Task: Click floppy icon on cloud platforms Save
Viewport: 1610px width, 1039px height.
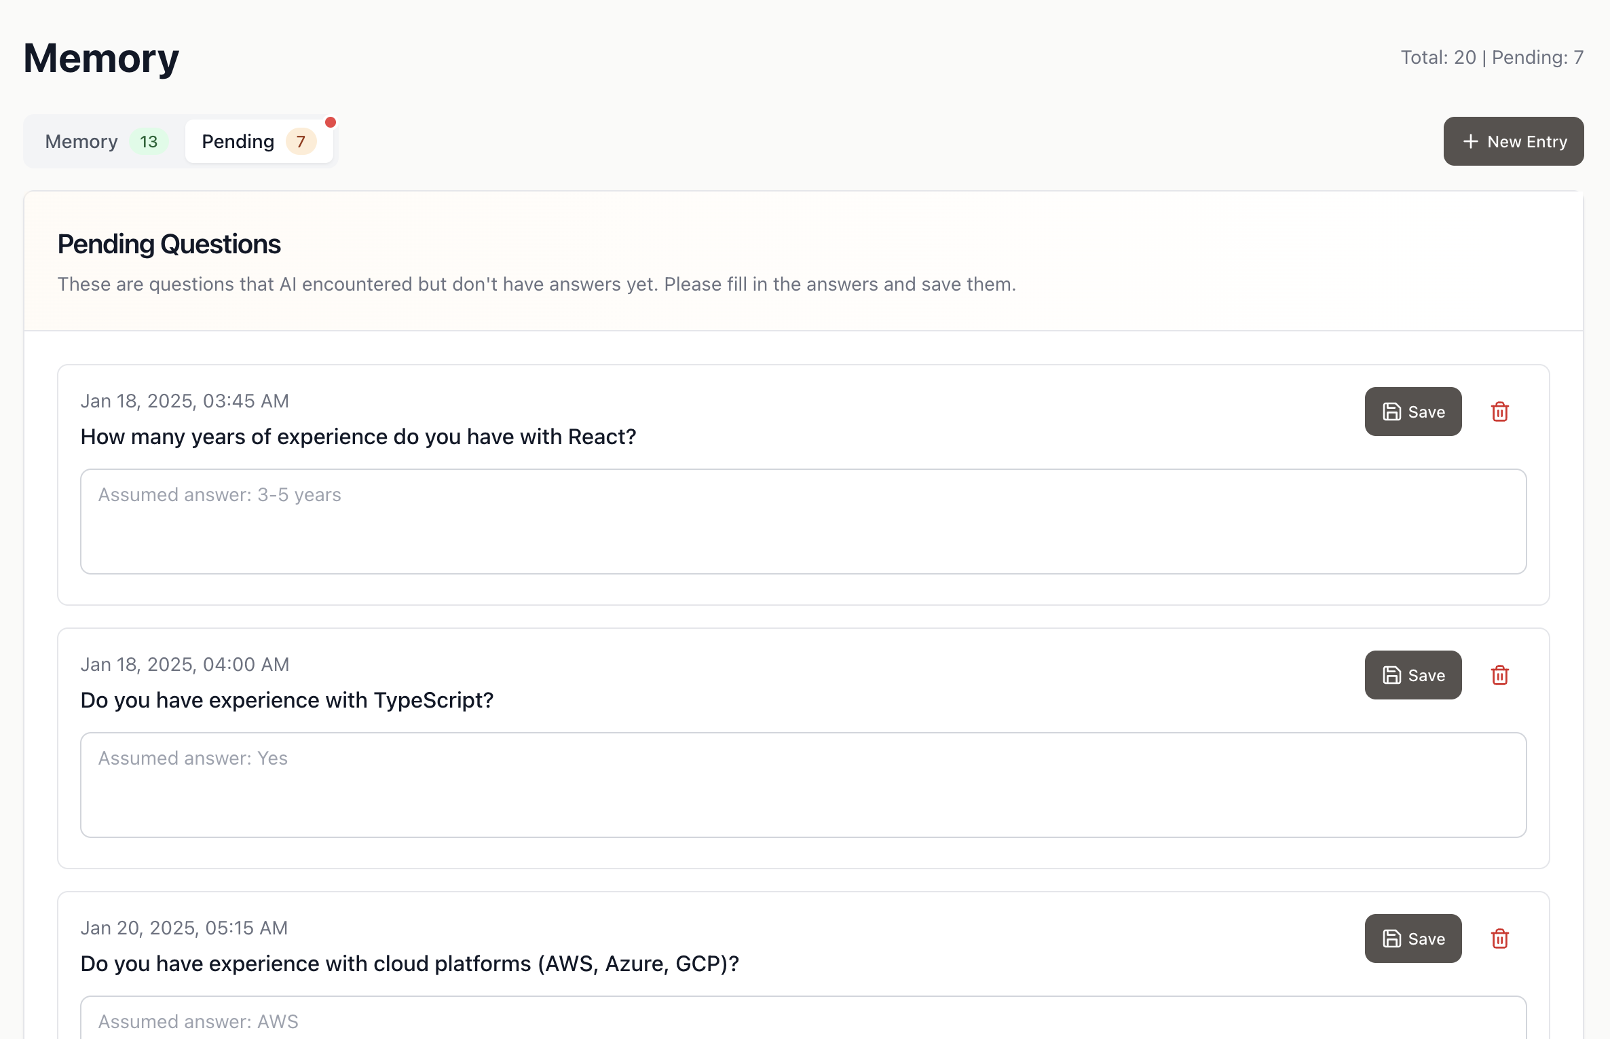Action: (1391, 938)
